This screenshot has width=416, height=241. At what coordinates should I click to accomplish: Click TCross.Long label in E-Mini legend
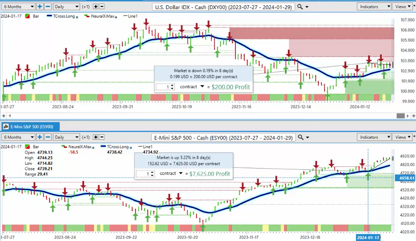click(118, 147)
